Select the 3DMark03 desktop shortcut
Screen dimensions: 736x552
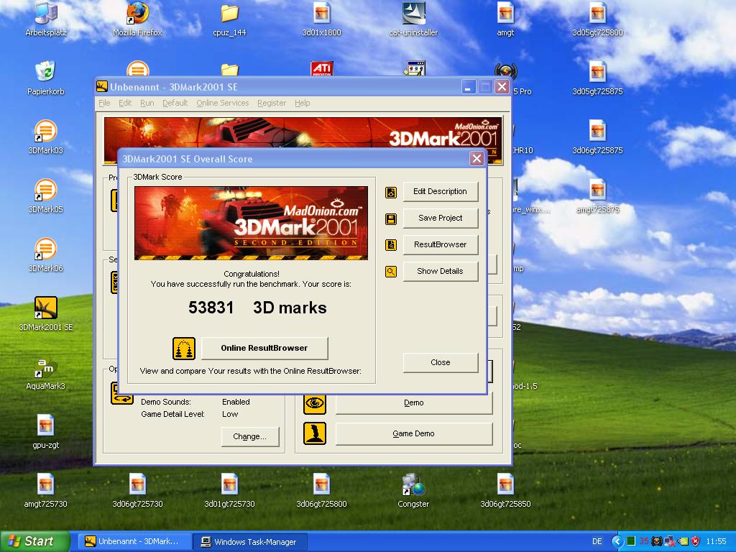coord(45,137)
